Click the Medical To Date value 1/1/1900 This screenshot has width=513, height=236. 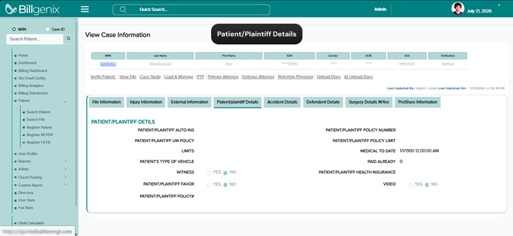[x=419, y=151]
